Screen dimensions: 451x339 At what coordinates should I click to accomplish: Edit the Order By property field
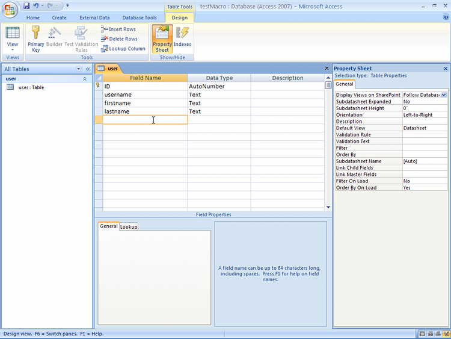pos(425,154)
